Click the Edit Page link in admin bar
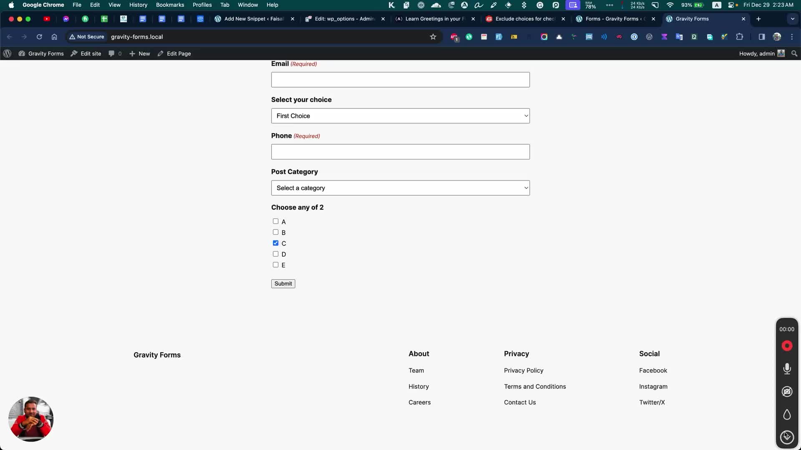 (179, 53)
